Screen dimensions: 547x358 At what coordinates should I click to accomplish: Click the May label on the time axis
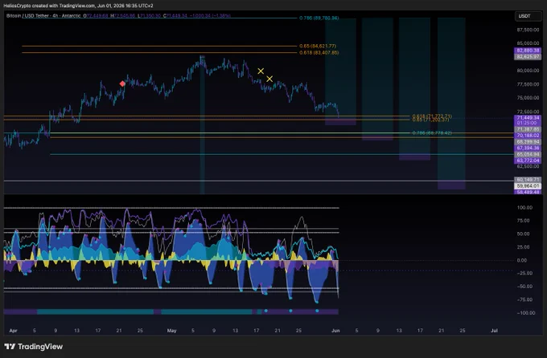point(171,331)
